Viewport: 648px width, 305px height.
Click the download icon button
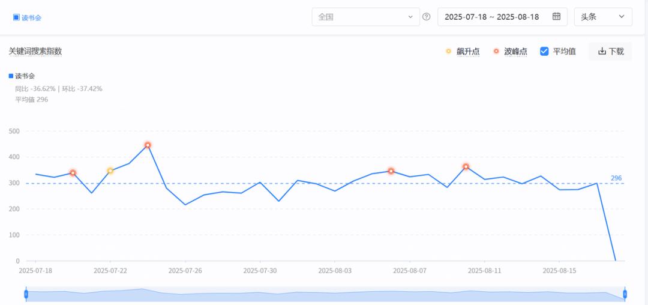point(602,51)
